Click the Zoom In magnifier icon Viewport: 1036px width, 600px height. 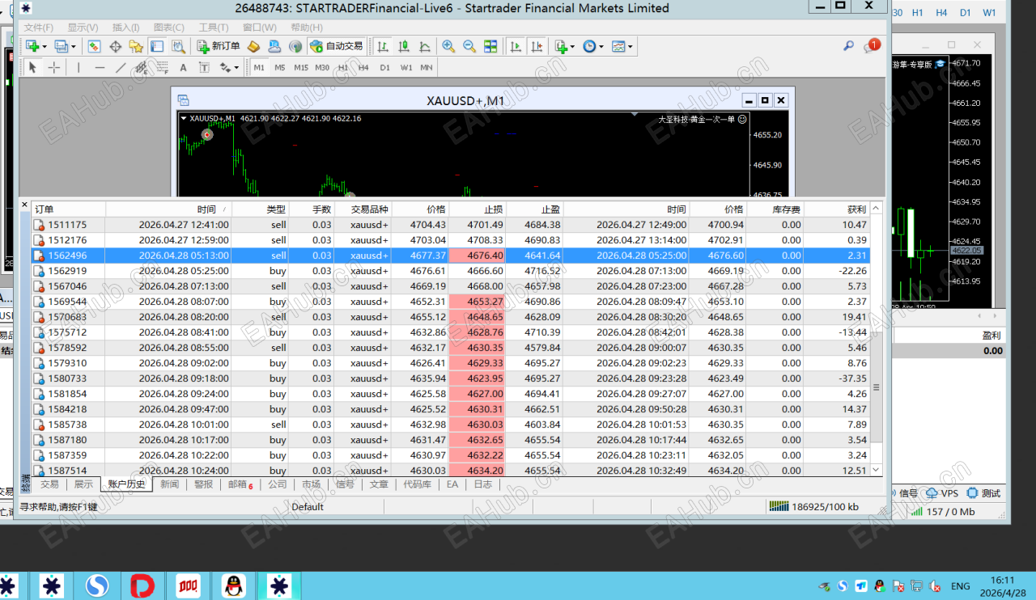448,46
